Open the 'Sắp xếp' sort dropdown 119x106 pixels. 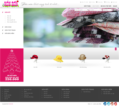click(107, 10)
